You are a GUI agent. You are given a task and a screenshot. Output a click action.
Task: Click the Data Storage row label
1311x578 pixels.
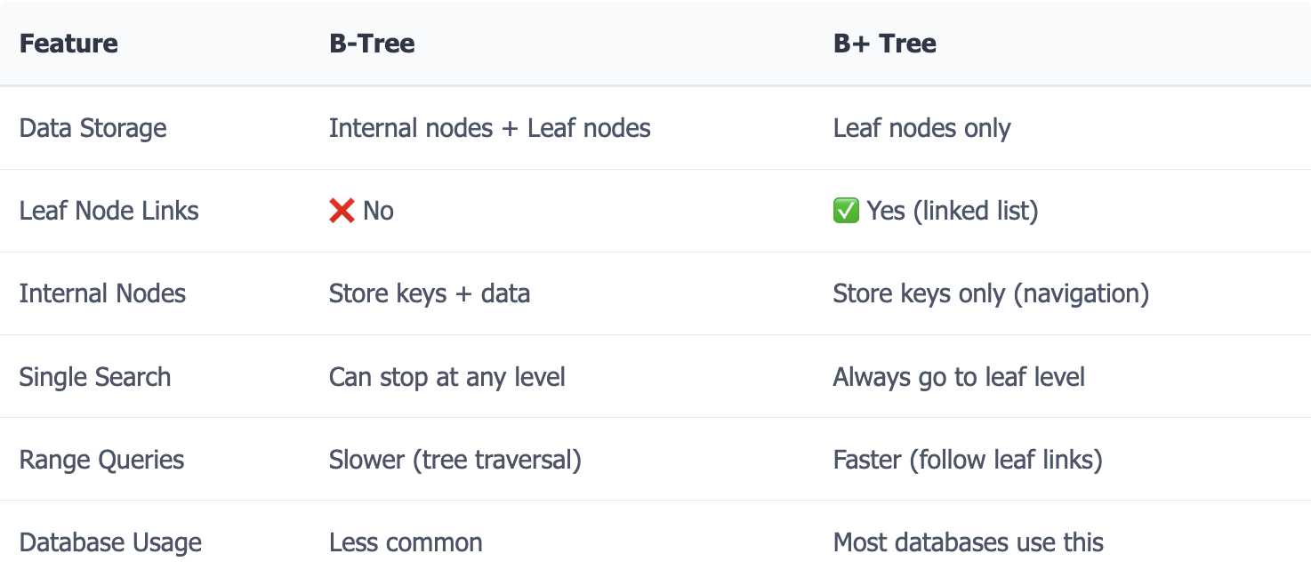click(x=93, y=128)
